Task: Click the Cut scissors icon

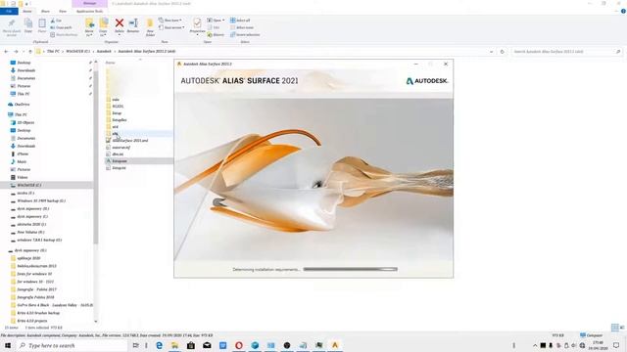Action: pyautogui.click(x=57, y=21)
